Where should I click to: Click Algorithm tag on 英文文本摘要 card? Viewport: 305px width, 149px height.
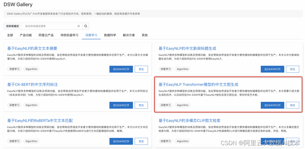point(31,69)
